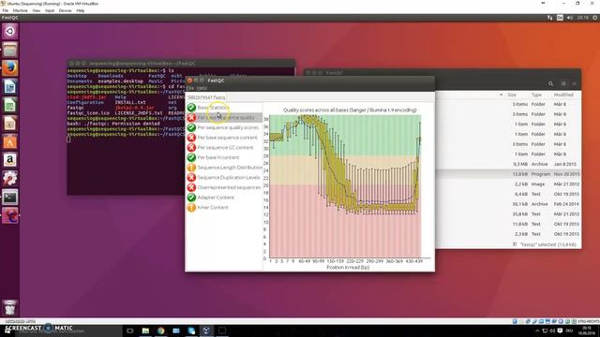
Task: Click the quality scores box plot chart
Action: (x=345, y=186)
